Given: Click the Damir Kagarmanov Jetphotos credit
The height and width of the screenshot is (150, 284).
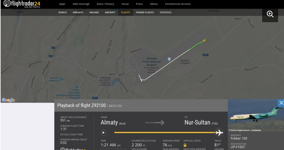Looking at the screenshot, I should 245,130.
